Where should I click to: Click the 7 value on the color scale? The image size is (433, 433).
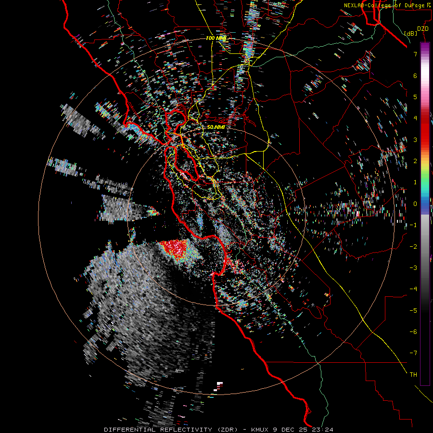click(415, 54)
